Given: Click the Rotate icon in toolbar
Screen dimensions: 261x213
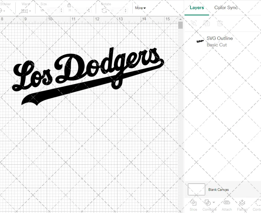Looking at the screenshot, I should 104,10.
